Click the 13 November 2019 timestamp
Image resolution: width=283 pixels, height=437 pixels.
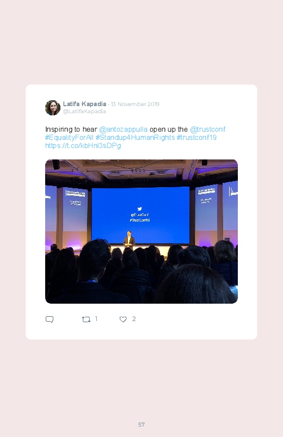tap(135, 104)
